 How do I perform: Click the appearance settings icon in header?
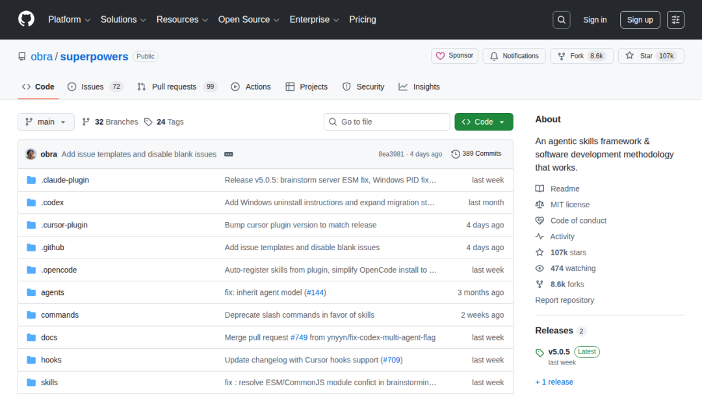click(676, 19)
